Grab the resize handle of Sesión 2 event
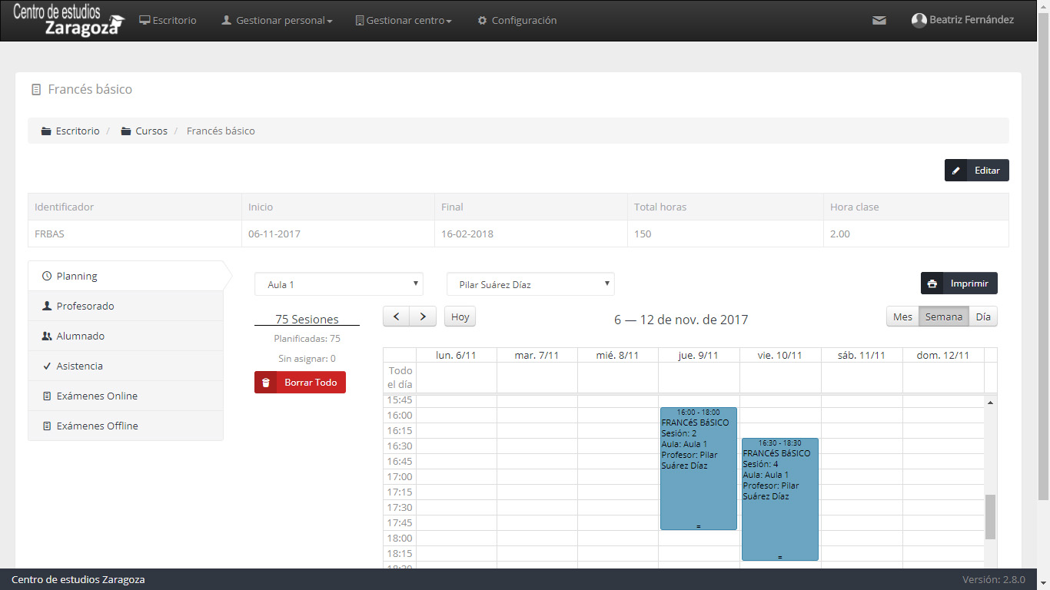The image size is (1050, 590). (699, 526)
